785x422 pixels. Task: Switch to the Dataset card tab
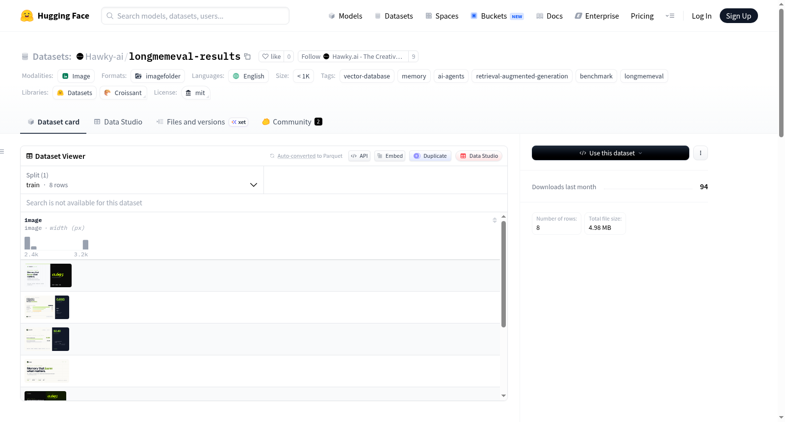(53, 122)
